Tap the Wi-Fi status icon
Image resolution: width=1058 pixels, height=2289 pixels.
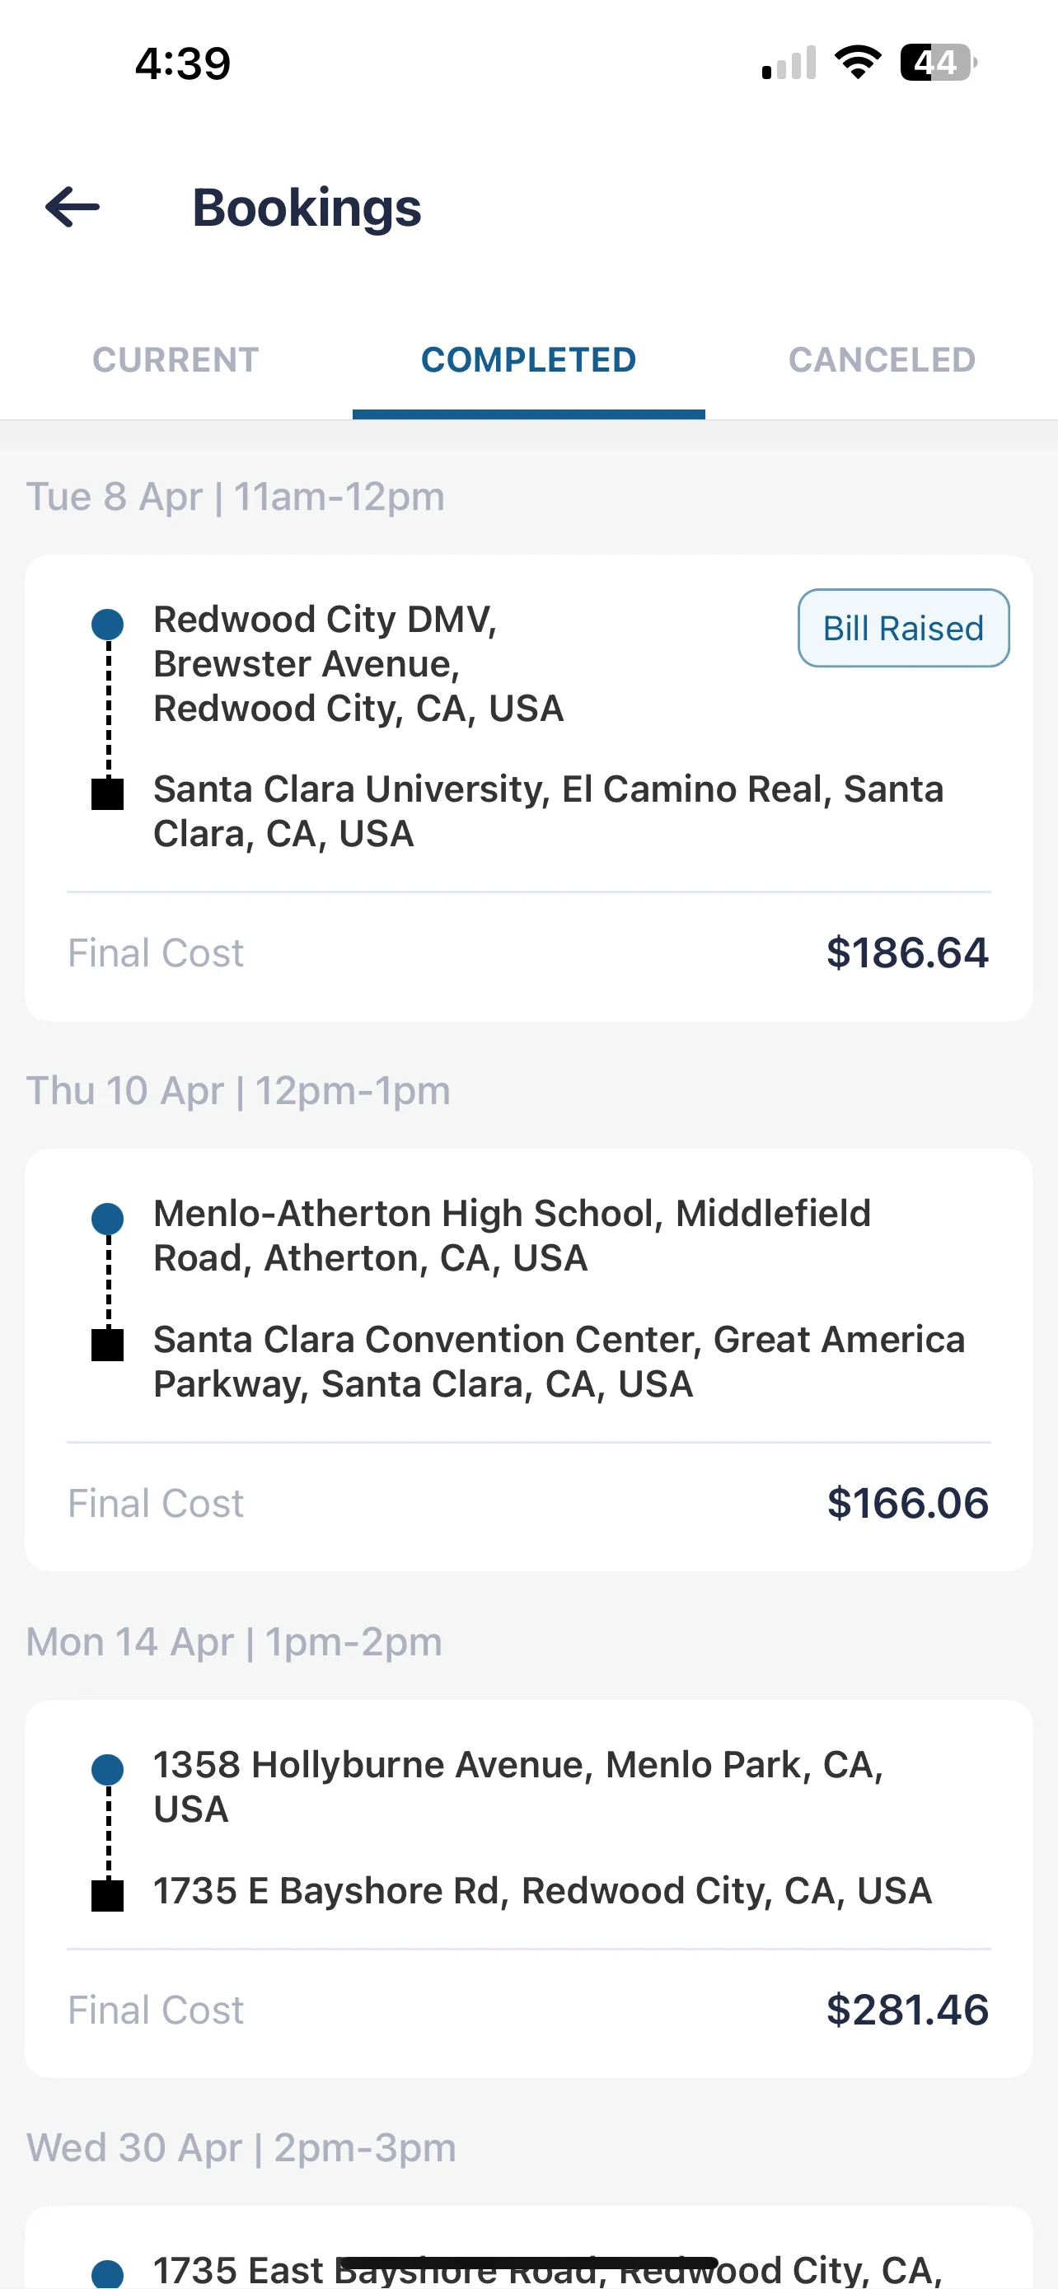tap(857, 62)
